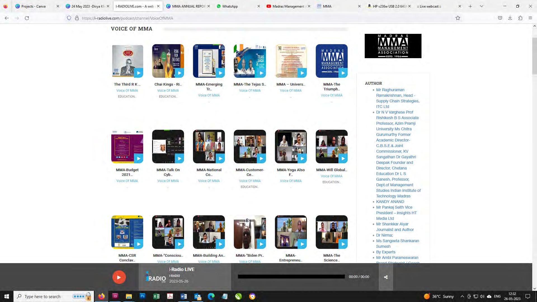Click the share icon in player bar
This screenshot has height=302, width=537.
point(386,277)
